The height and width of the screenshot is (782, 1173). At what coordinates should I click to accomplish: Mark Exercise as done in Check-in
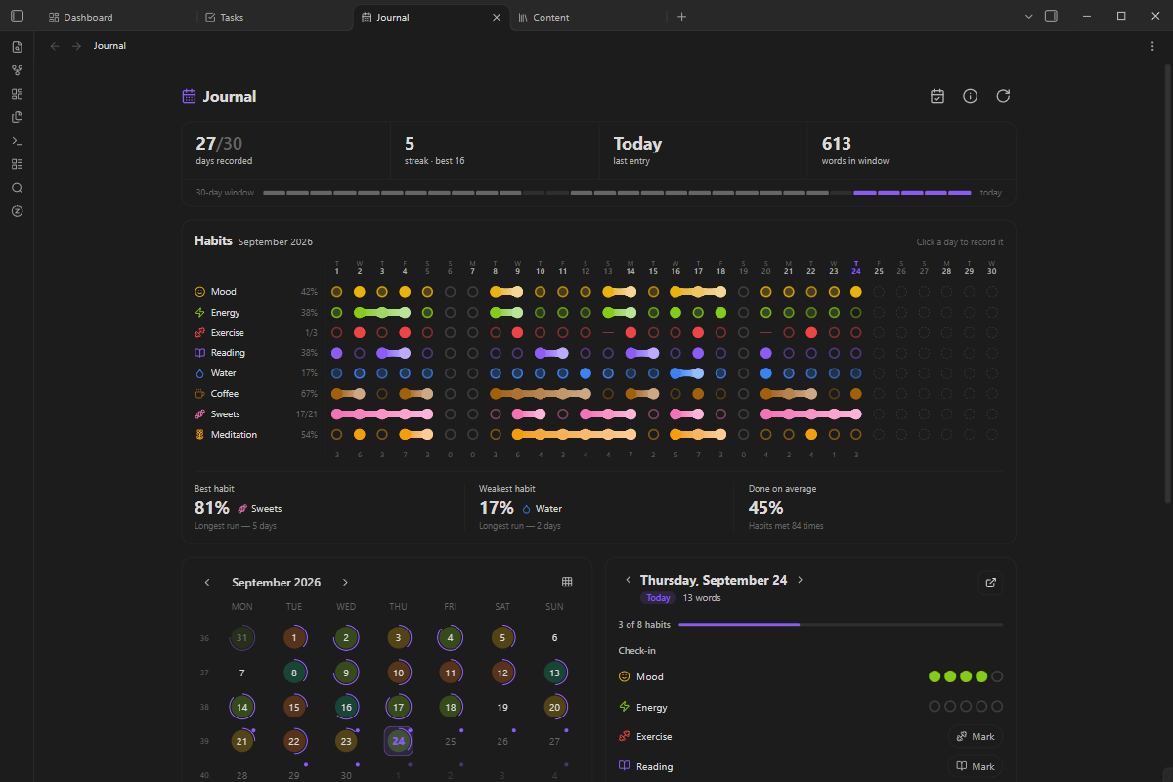(975, 737)
